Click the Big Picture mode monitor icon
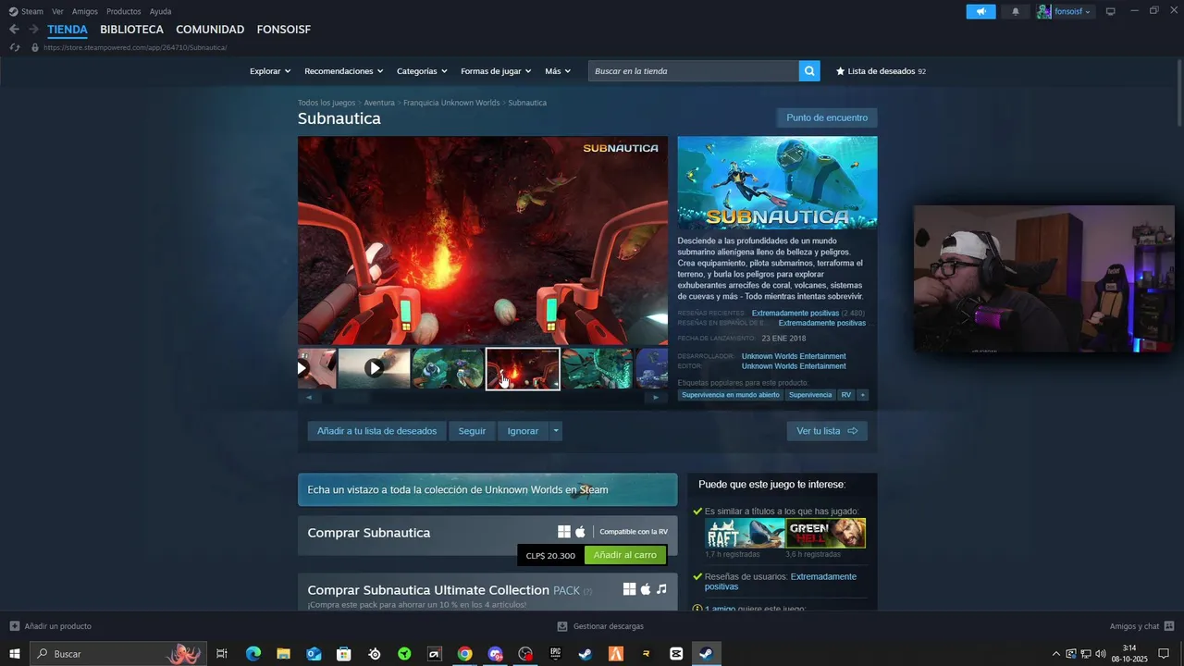The image size is (1184, 666). click(1110, 11)
